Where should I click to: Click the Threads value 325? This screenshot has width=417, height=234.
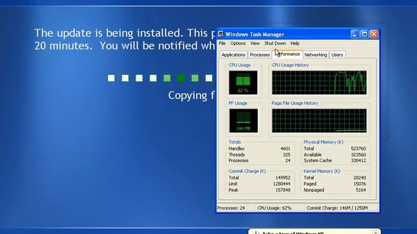tap(287, 155)
